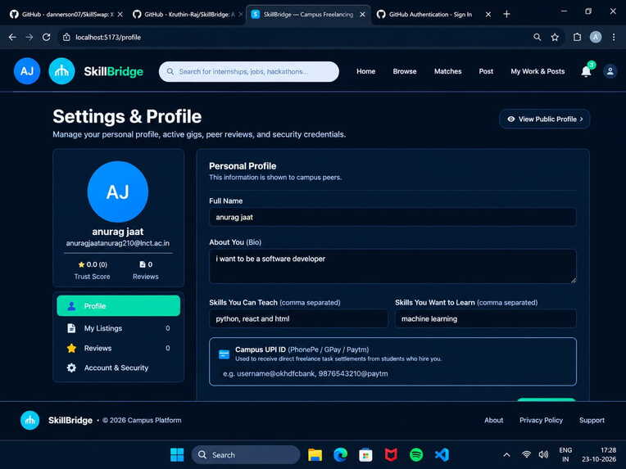Click the SkillBridge header wordmark
The image size is (626, 469).
113,71
